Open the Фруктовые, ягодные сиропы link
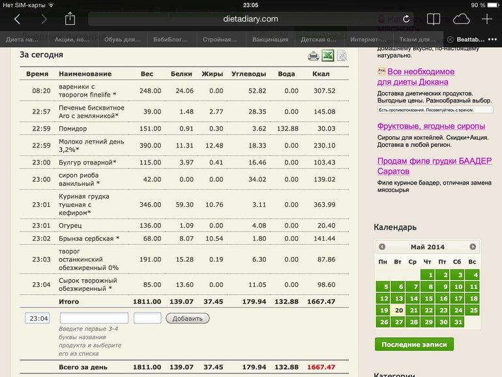The image size is (502, 377). tap(431, 126)
